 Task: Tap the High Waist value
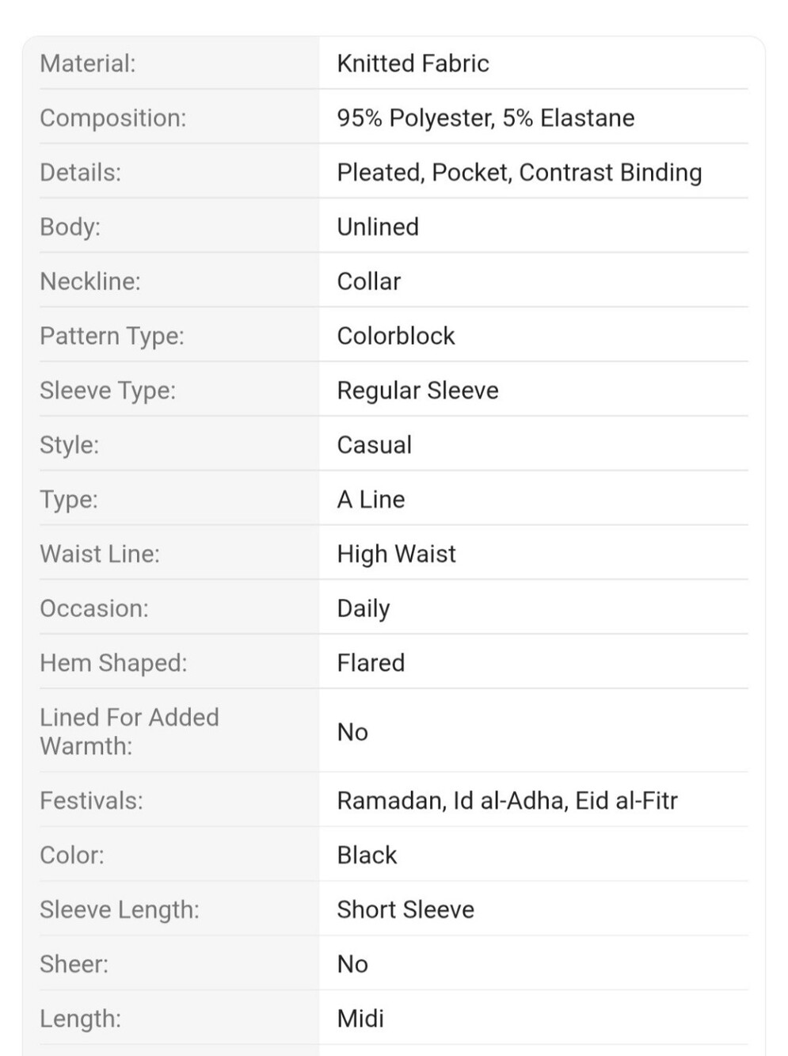point(397,555)
